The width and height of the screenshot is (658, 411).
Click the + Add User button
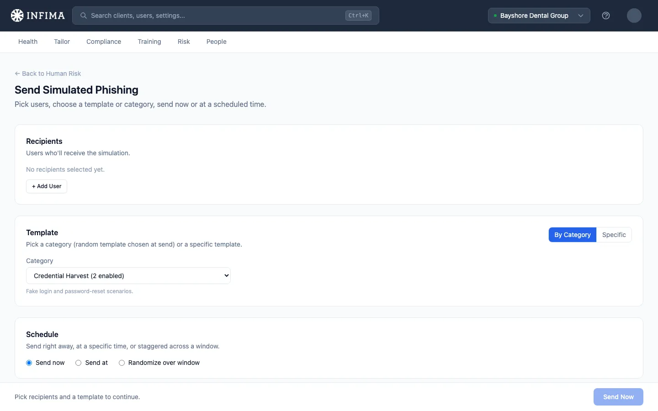pos(47,186)
